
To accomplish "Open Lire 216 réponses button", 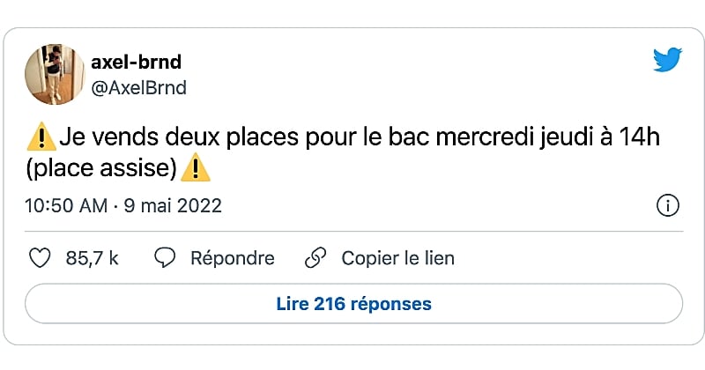I will pos(353,304).
